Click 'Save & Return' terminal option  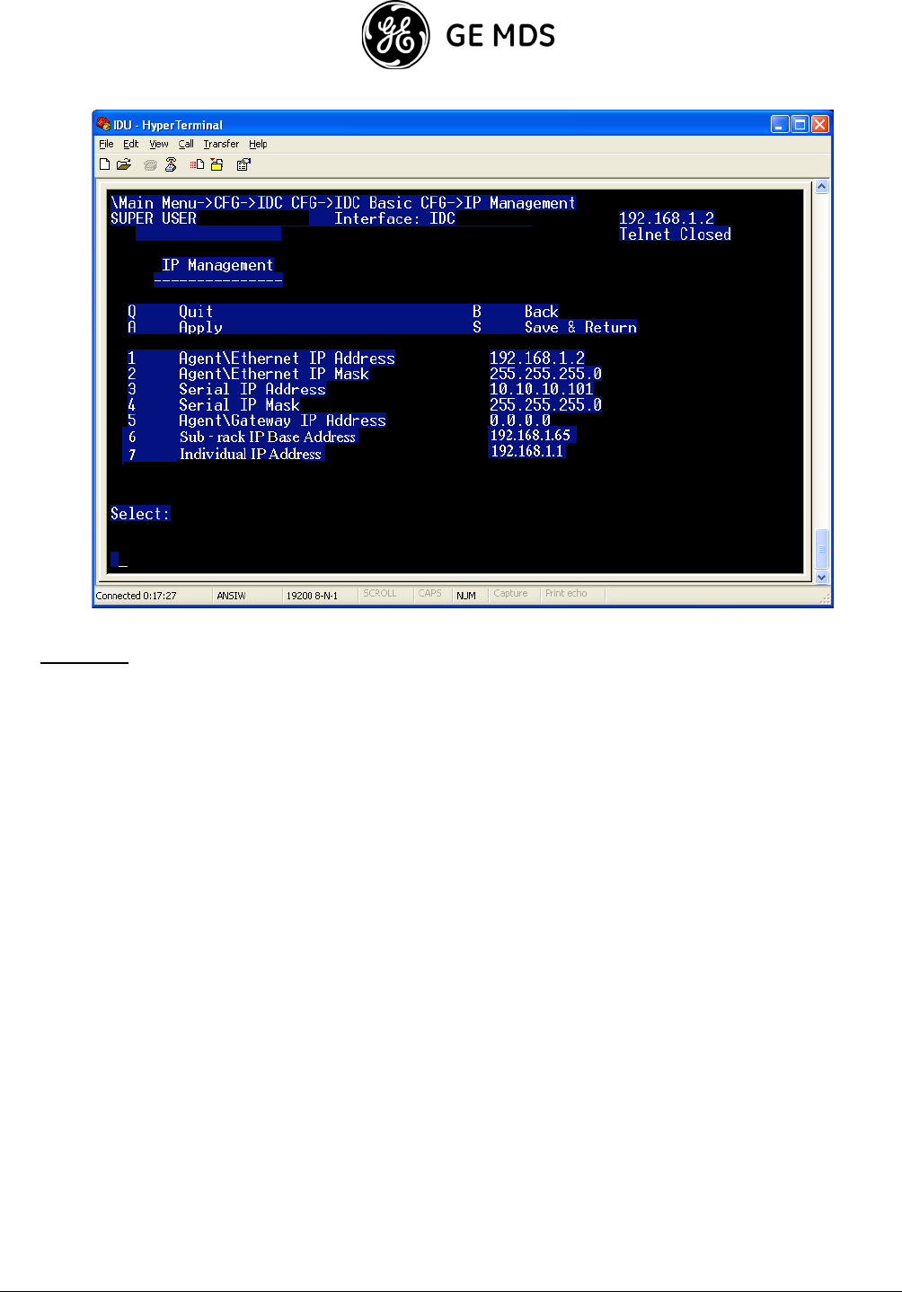point(580,328)
